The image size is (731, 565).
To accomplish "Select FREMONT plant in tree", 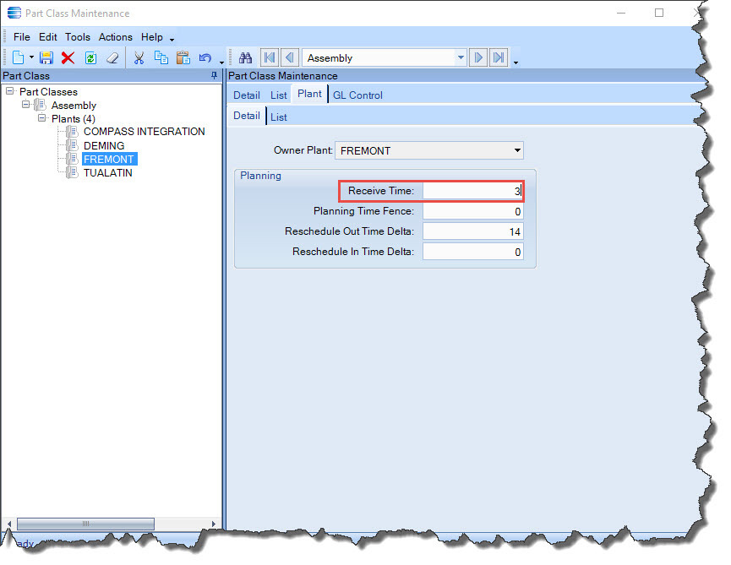I will [x=109, y=160].
